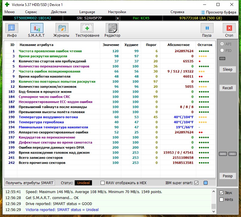The height and width of the screenshot is (217, 241).
Task: Select the API radio button
Action: point(222,44)
